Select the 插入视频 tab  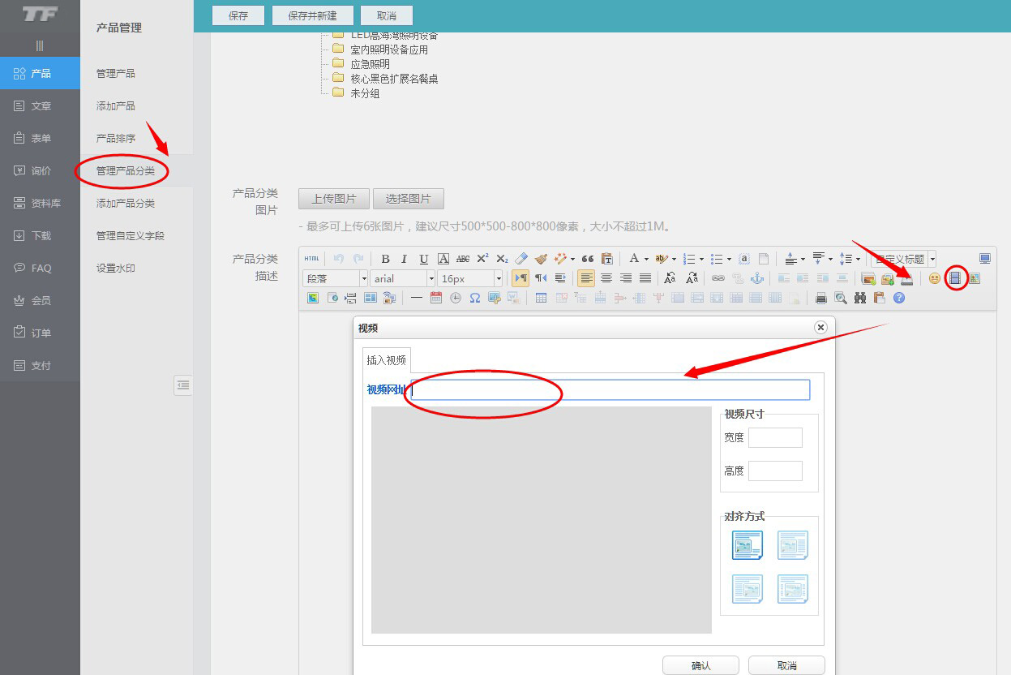pos(386,360)
